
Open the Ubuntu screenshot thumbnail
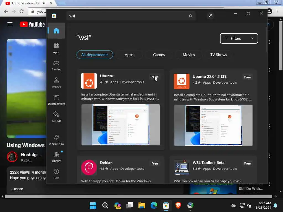point(120,125)
